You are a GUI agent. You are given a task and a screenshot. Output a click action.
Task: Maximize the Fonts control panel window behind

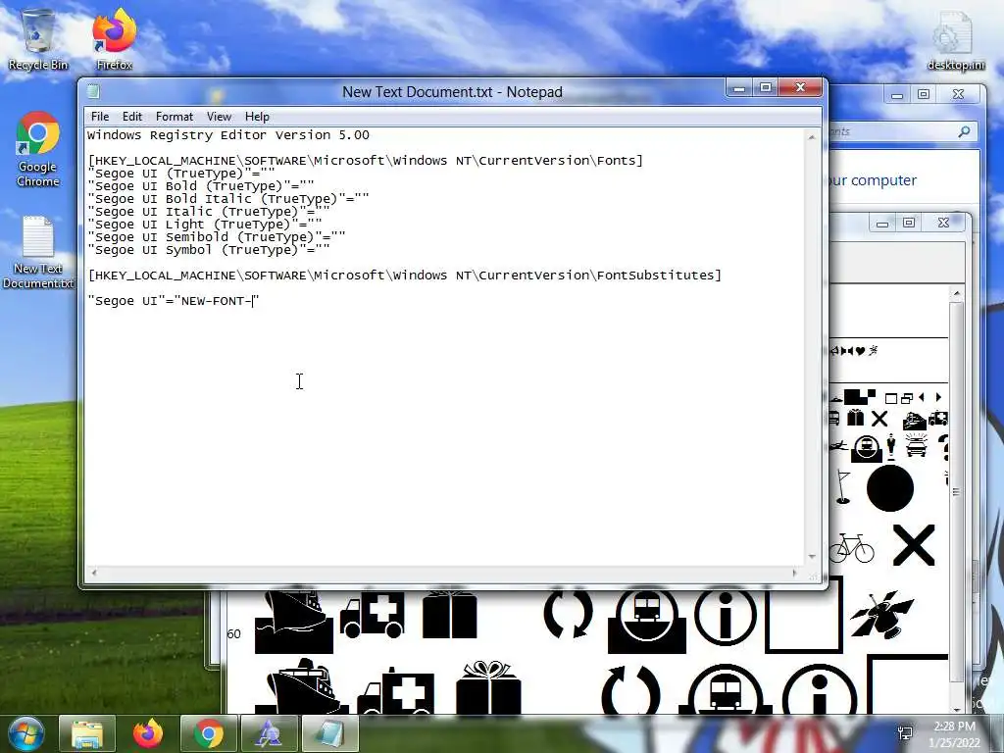(924, 94)
